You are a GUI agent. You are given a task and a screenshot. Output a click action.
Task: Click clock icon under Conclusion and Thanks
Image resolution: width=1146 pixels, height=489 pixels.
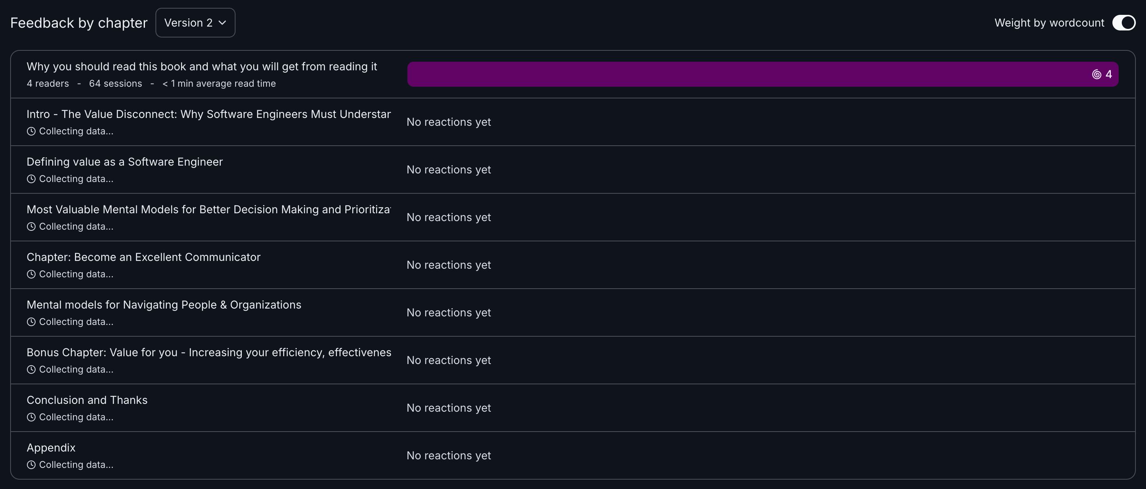point(31,417)
